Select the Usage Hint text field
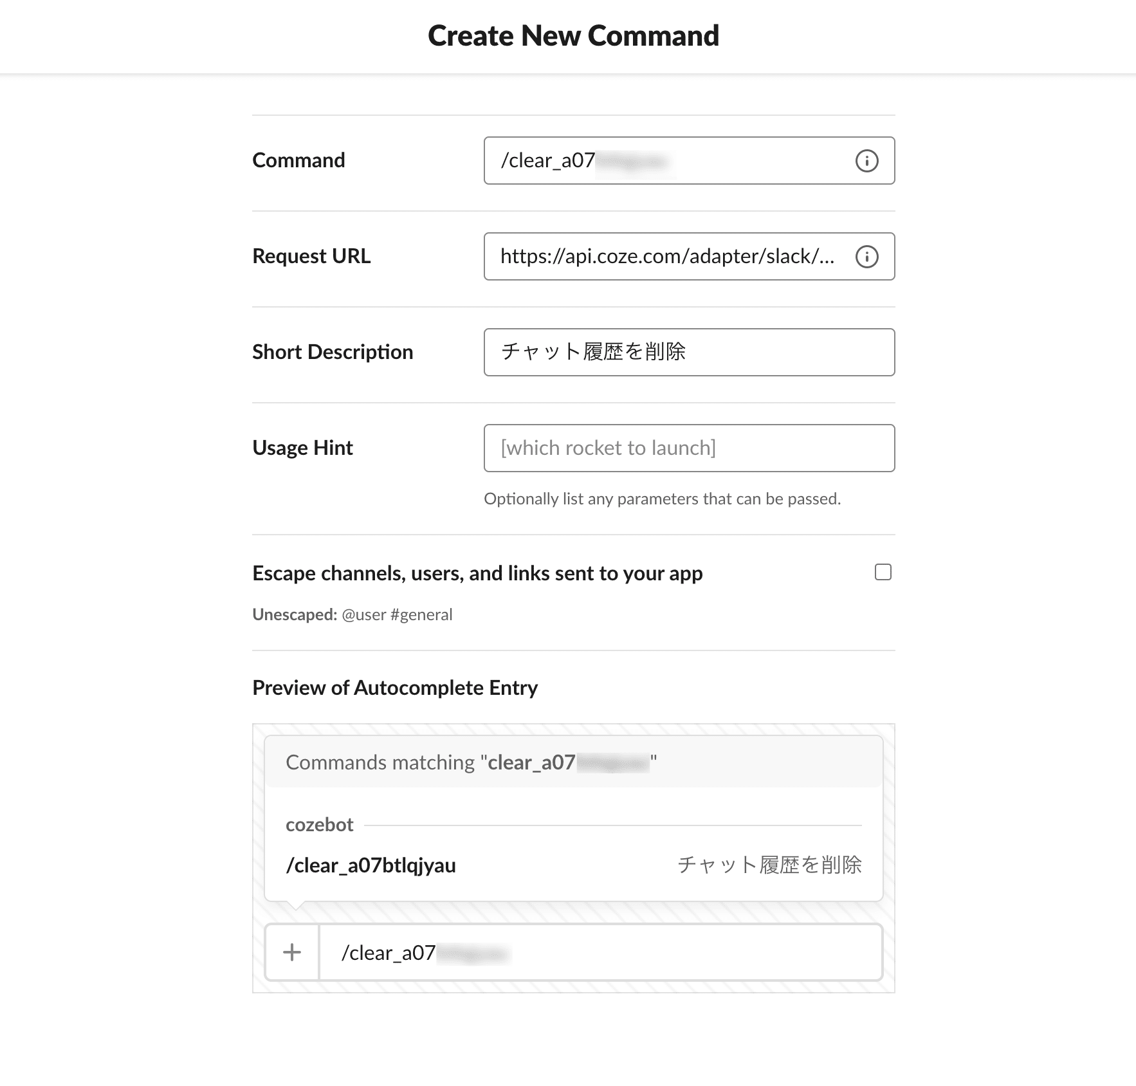The image size is (1136, 1086). [689, 448]
